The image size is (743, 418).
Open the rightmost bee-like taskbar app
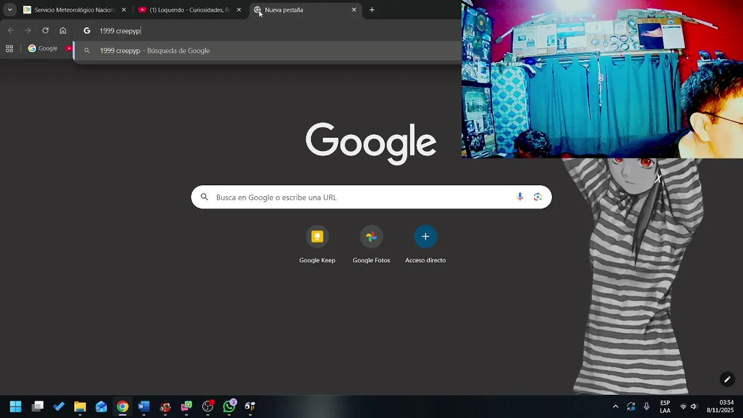pyautogui.click(x=250, y=406)
